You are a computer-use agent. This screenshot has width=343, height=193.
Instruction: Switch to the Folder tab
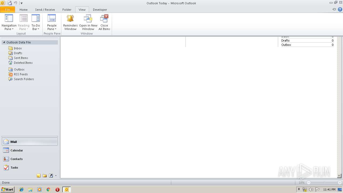(67, 10)
